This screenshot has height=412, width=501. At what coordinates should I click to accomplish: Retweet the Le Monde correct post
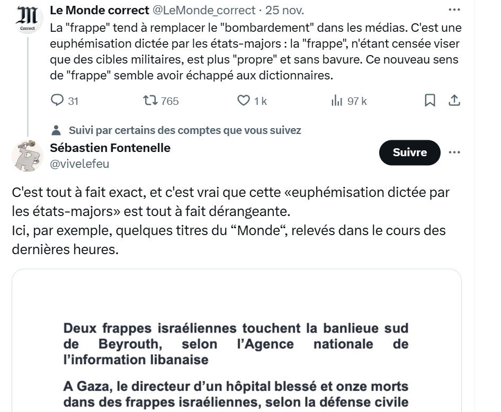pos(151,101)
